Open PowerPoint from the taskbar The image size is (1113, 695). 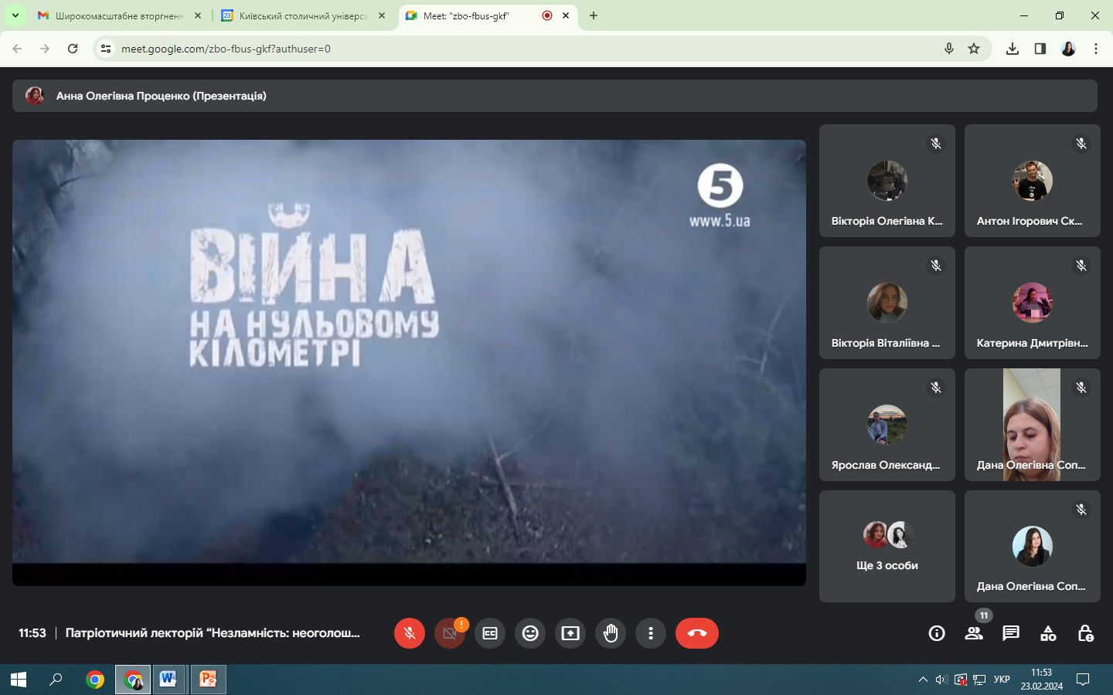208,680
